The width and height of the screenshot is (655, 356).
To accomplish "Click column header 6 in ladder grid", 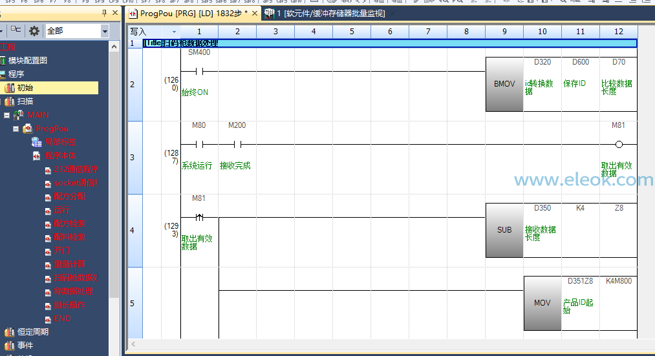I will [390, 32].
